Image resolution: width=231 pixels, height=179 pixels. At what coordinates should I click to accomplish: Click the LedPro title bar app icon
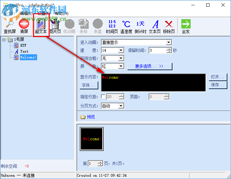[x=6, y=5]
